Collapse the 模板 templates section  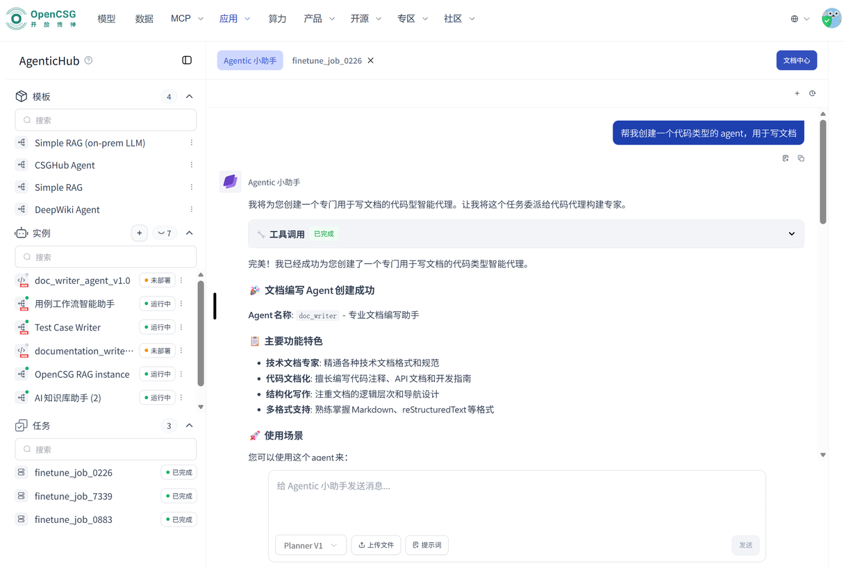coord(189,97)
